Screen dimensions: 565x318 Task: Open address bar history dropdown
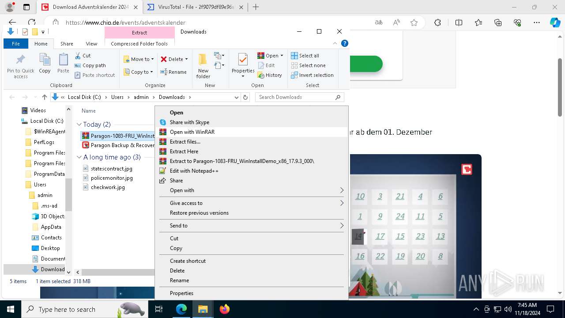[x=237, y=97]
